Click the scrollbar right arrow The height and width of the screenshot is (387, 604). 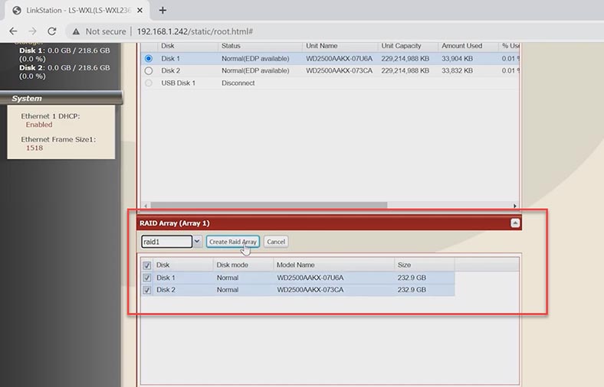point(514,206)
